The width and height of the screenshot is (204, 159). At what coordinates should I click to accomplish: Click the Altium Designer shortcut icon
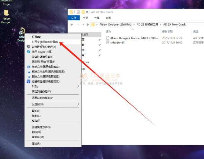22,31
